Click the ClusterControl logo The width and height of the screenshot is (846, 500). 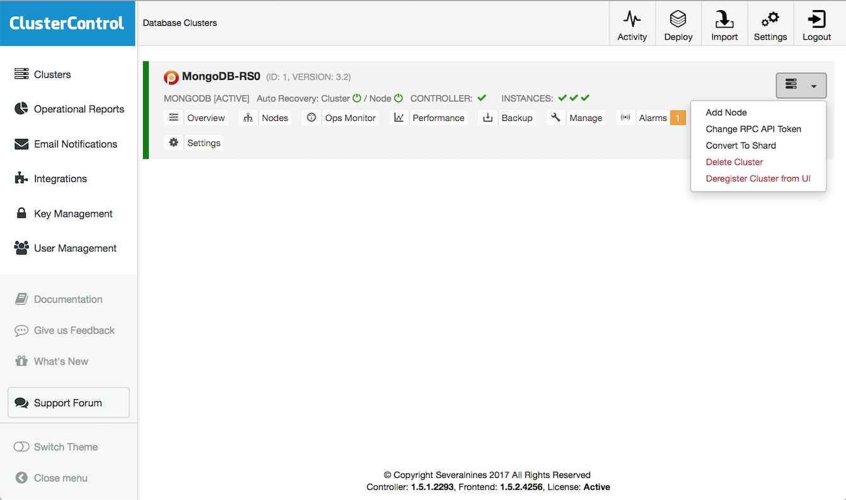(67, 23)
